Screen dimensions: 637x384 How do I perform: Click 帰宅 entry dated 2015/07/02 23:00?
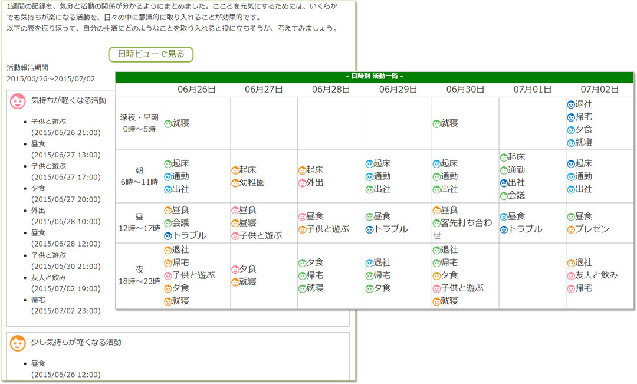coord(66,305)
